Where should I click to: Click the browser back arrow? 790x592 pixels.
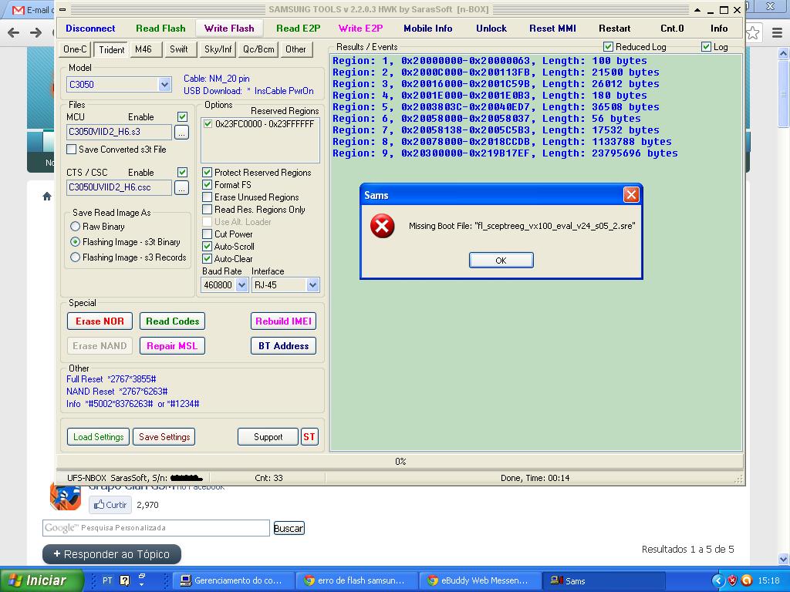pos(14,32)
